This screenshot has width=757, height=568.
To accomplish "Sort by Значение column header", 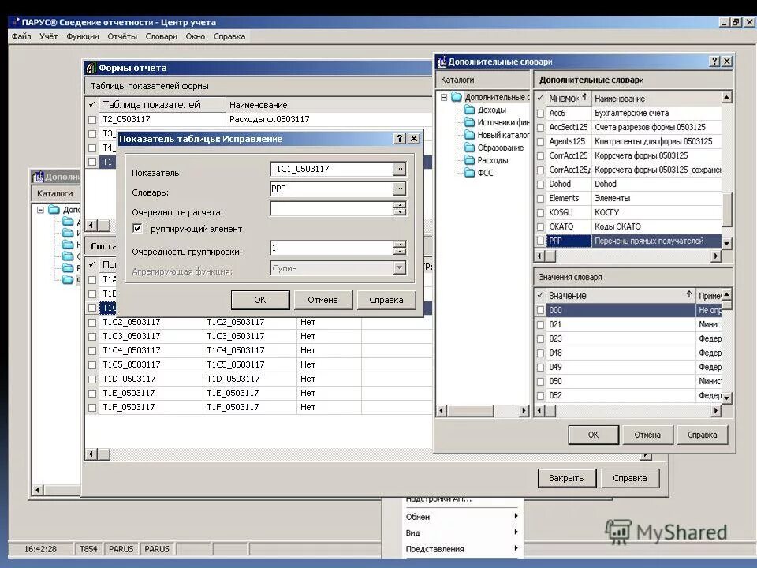I will [x=620, y=295].
